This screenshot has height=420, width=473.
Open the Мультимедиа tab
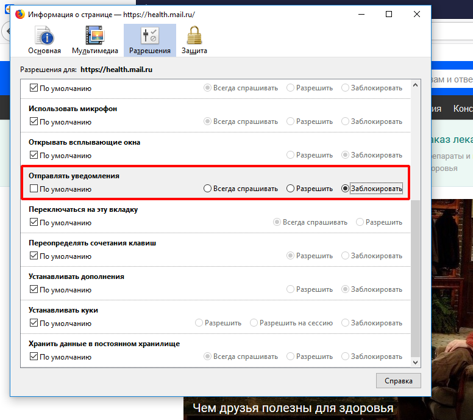[x=94, y=40]
